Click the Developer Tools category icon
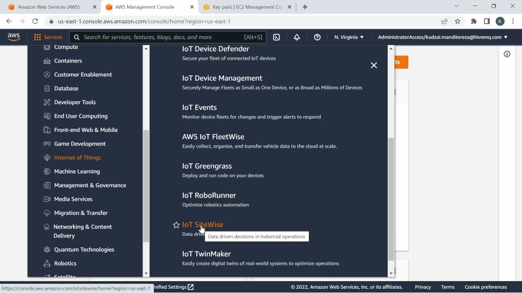Screen dimensions: 522x293 [47, 103]
